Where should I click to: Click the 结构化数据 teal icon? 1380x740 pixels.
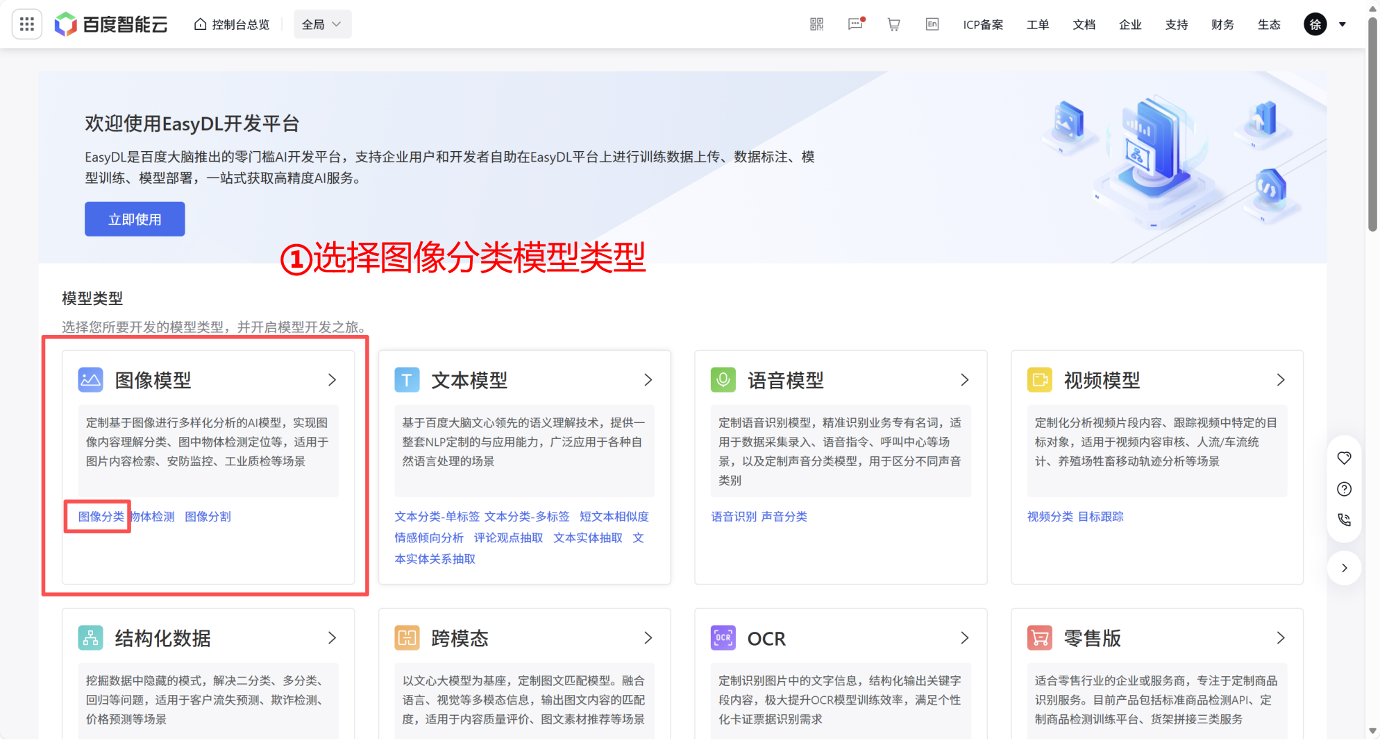90,638
